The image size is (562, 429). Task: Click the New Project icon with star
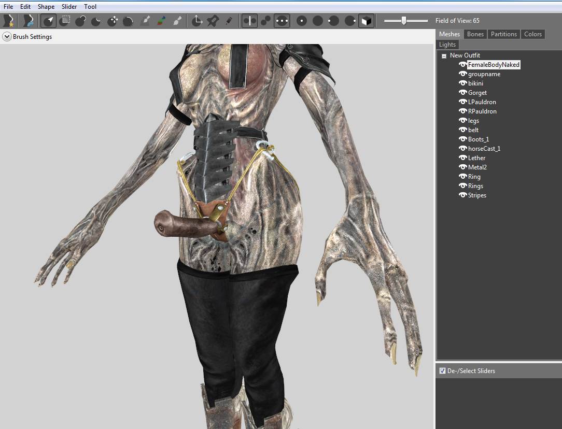[8, 21]
